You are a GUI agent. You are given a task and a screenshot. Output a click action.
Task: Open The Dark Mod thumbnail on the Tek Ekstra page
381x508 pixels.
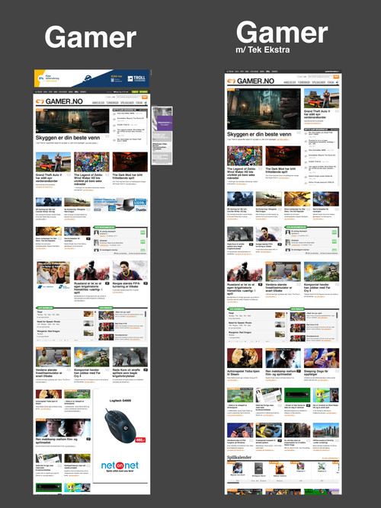click(283, 156)
